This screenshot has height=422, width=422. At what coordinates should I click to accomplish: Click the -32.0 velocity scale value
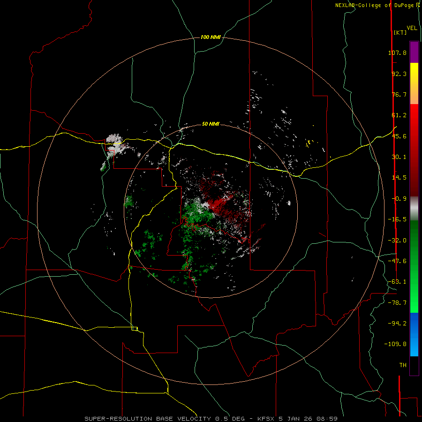397,241
